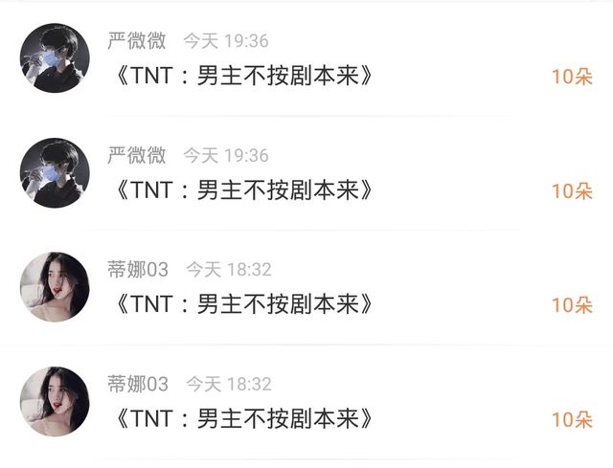Click 10朵 flower count in the second 严微微 row
The height and width of the screenshot is (468, 613).
click(x=572, y=191)
